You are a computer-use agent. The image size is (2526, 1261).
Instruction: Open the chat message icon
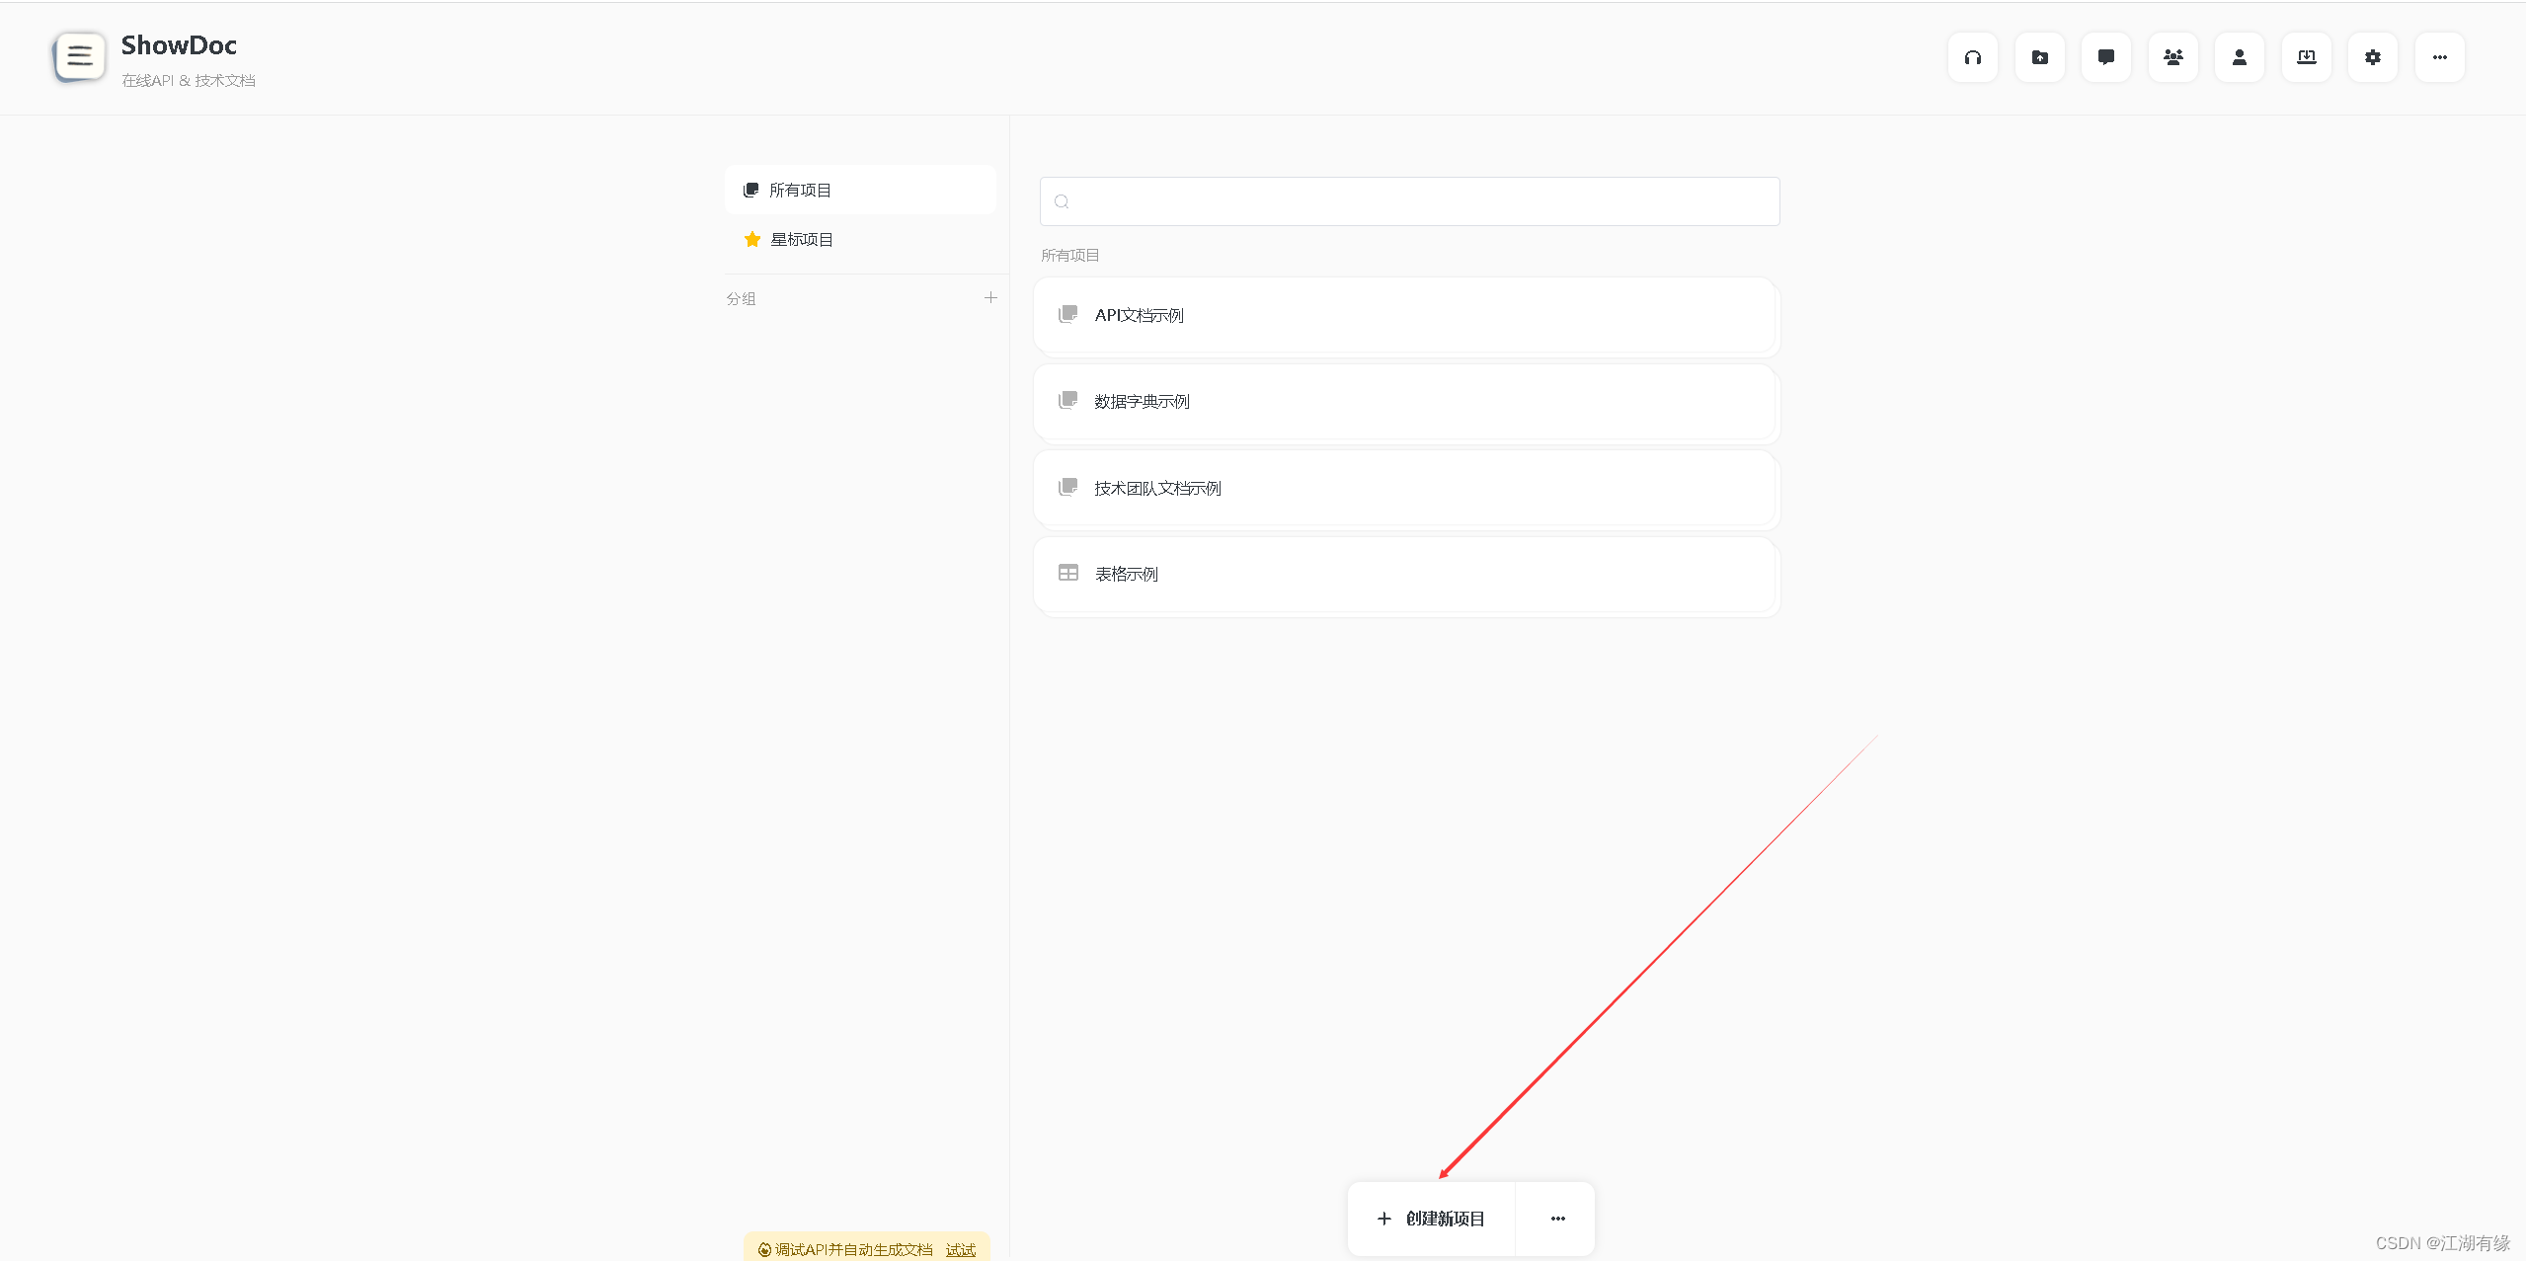pyautogui.click(x=2105, y=57)
